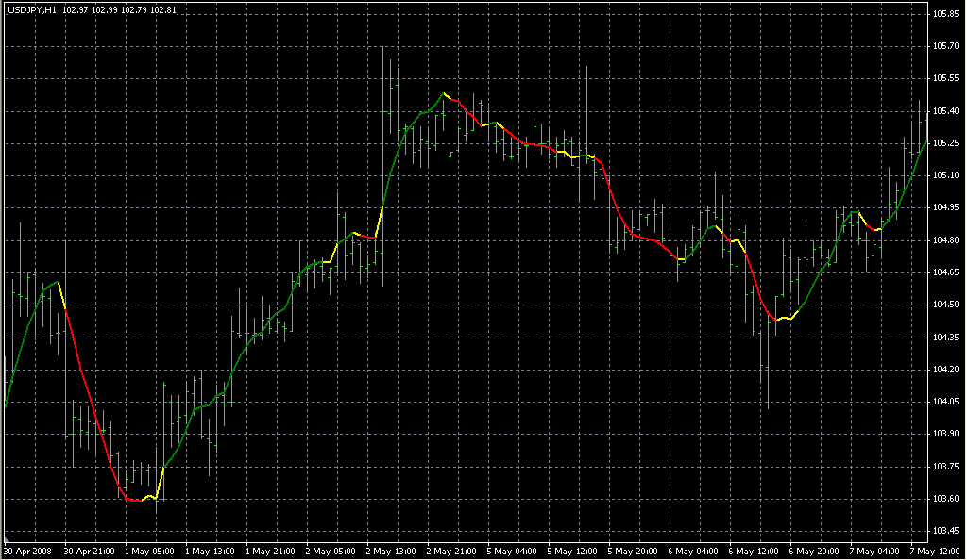Image resolution: width=967 pixels, height=560 pixels.
Task: Click the 30 Apr 2008 date label
Action: [27, 551]
